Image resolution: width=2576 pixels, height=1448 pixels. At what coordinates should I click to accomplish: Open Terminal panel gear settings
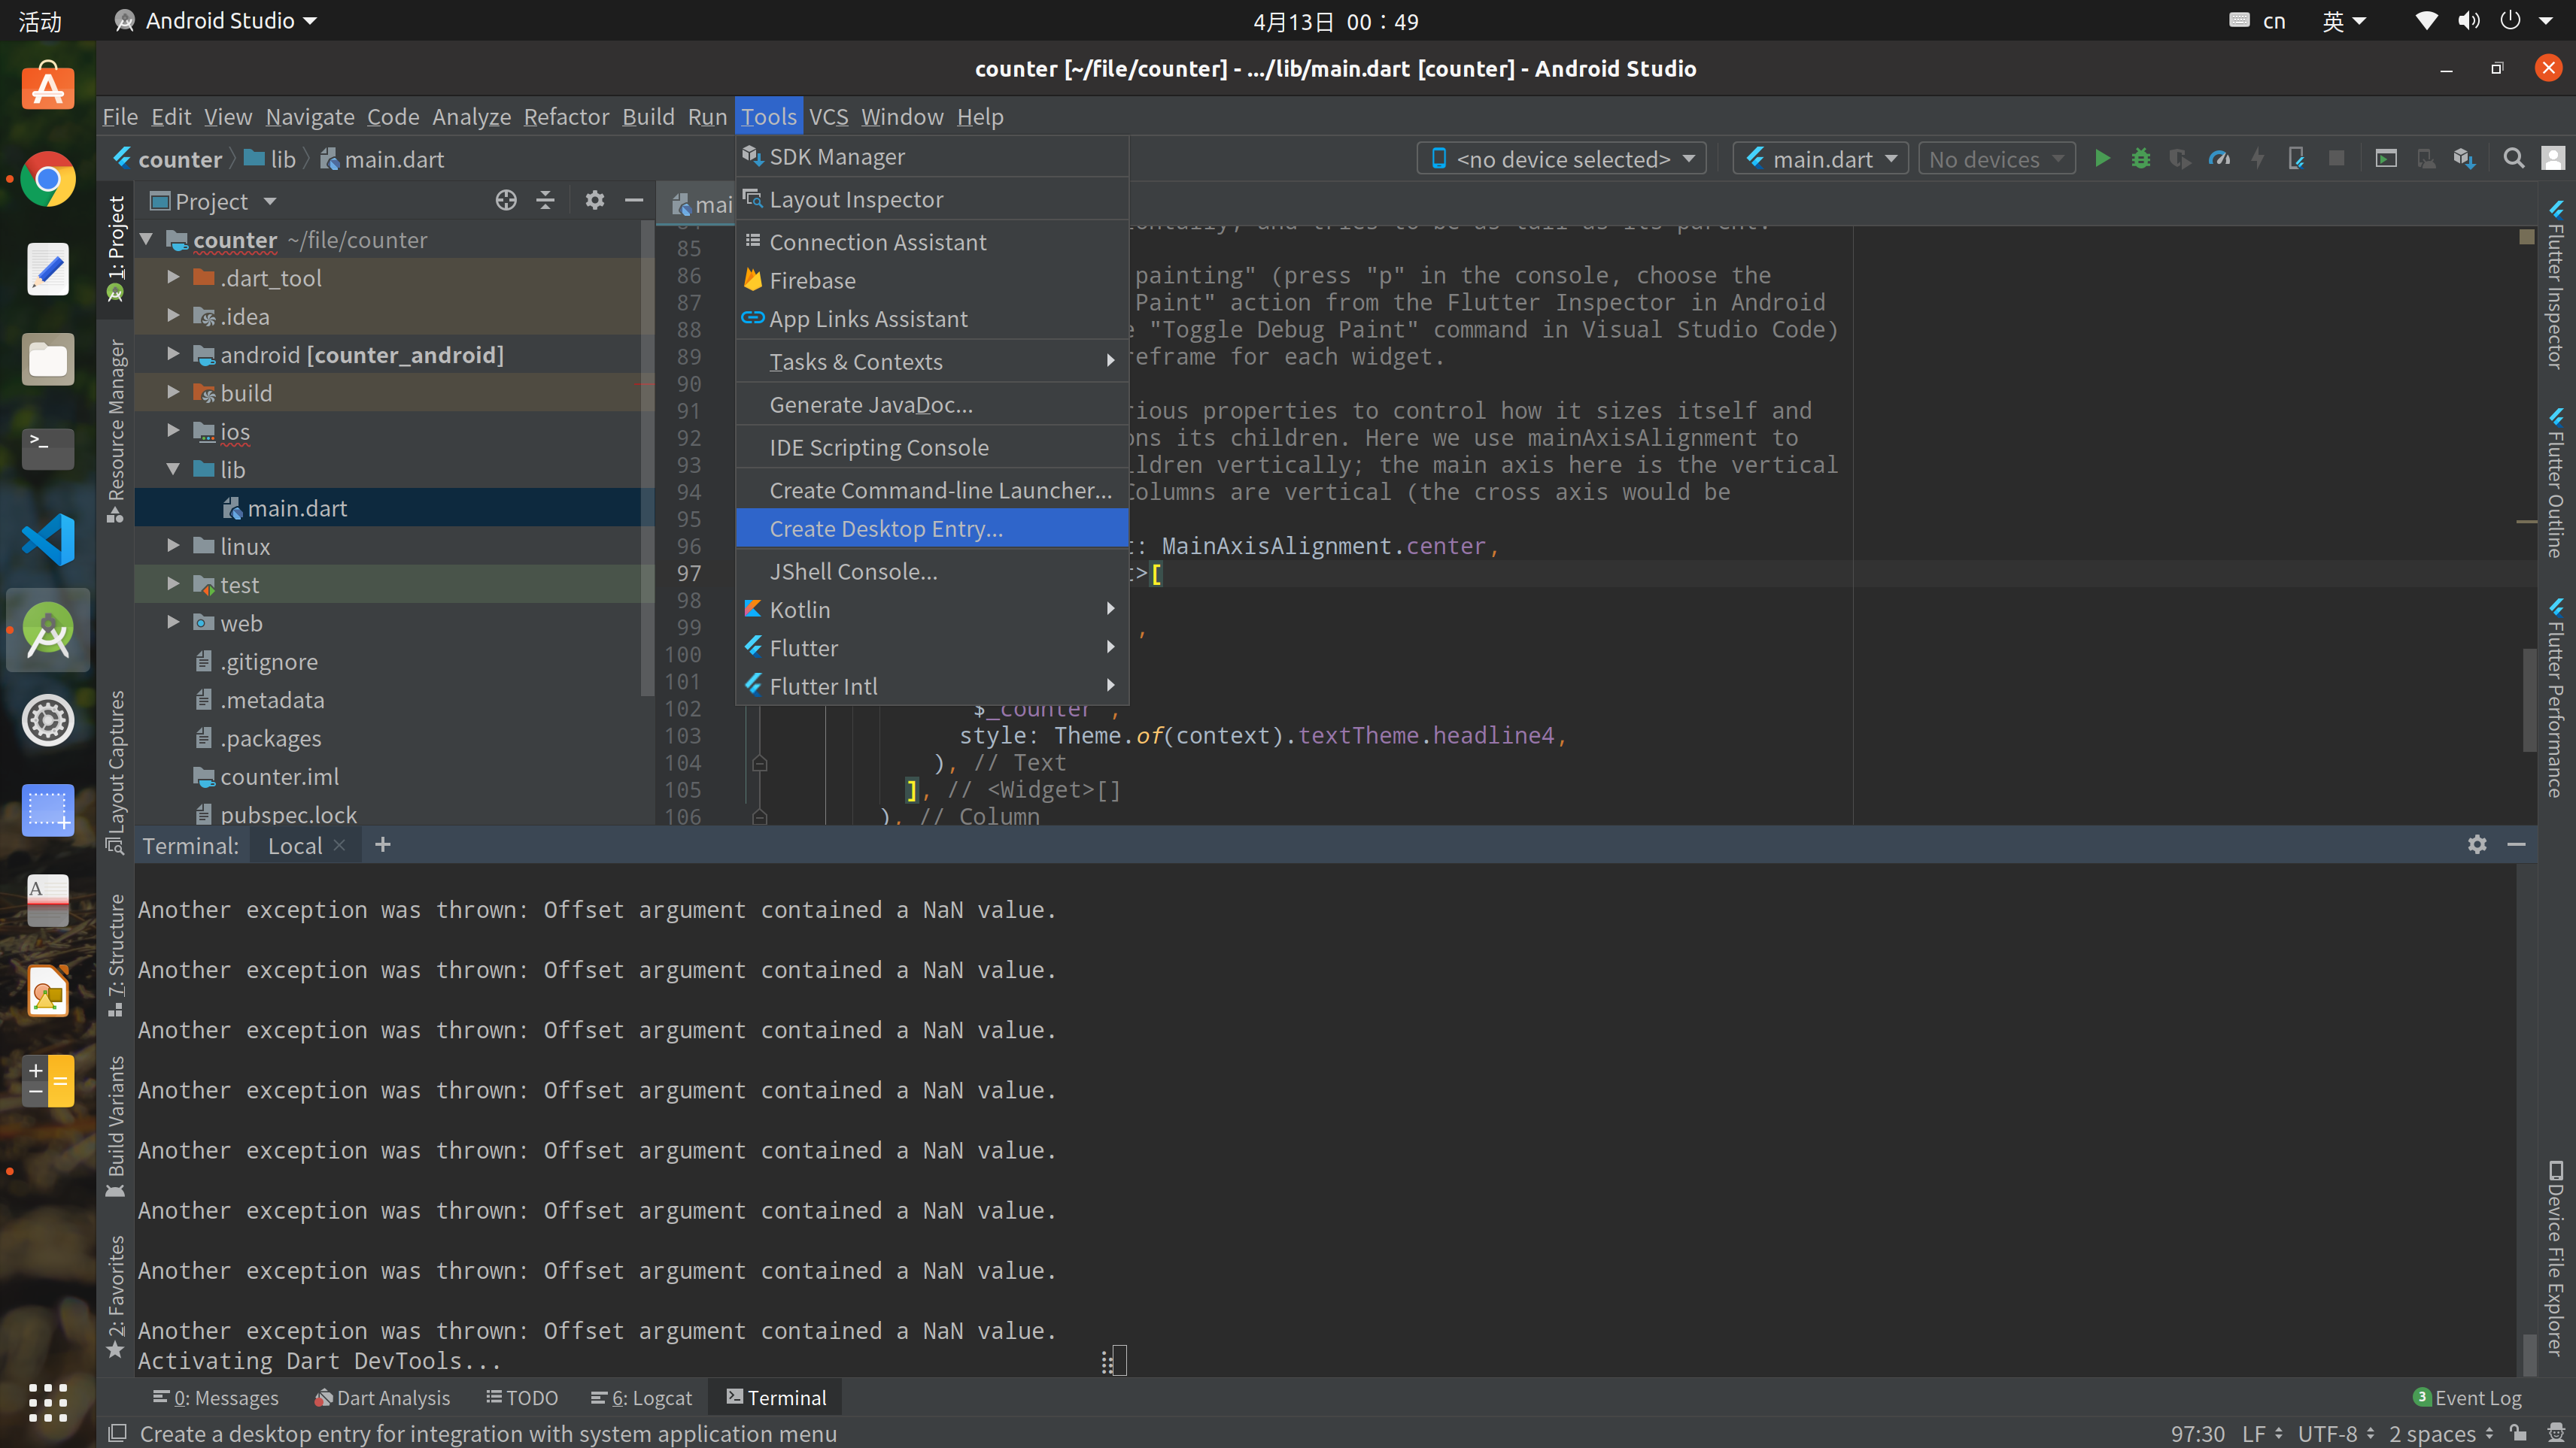[x=2477, y=844]
